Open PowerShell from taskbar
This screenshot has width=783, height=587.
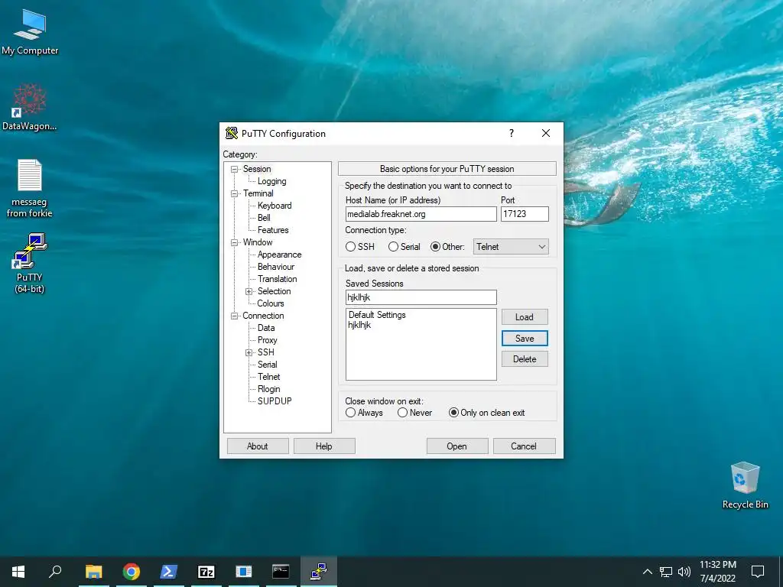[x=168, y=572]
